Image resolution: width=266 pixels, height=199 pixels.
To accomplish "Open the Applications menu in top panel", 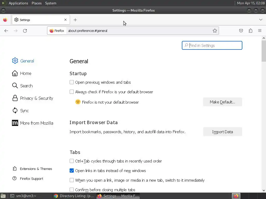I will 18,3.
